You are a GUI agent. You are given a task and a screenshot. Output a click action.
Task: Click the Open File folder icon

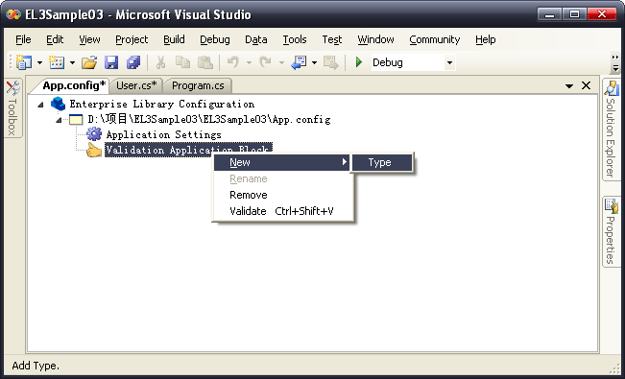point(89,62)
